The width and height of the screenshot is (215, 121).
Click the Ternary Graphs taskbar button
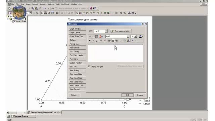coord(23,116)
